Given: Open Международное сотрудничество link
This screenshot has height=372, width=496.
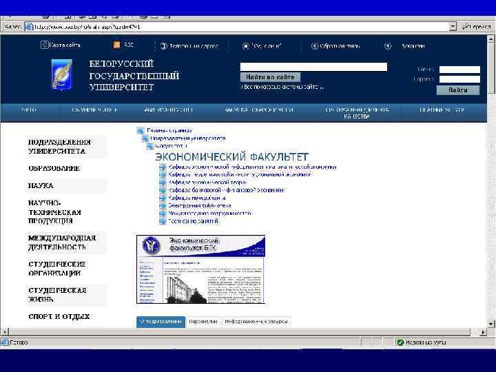Looking at the screenshot, I should click(209, 213).
